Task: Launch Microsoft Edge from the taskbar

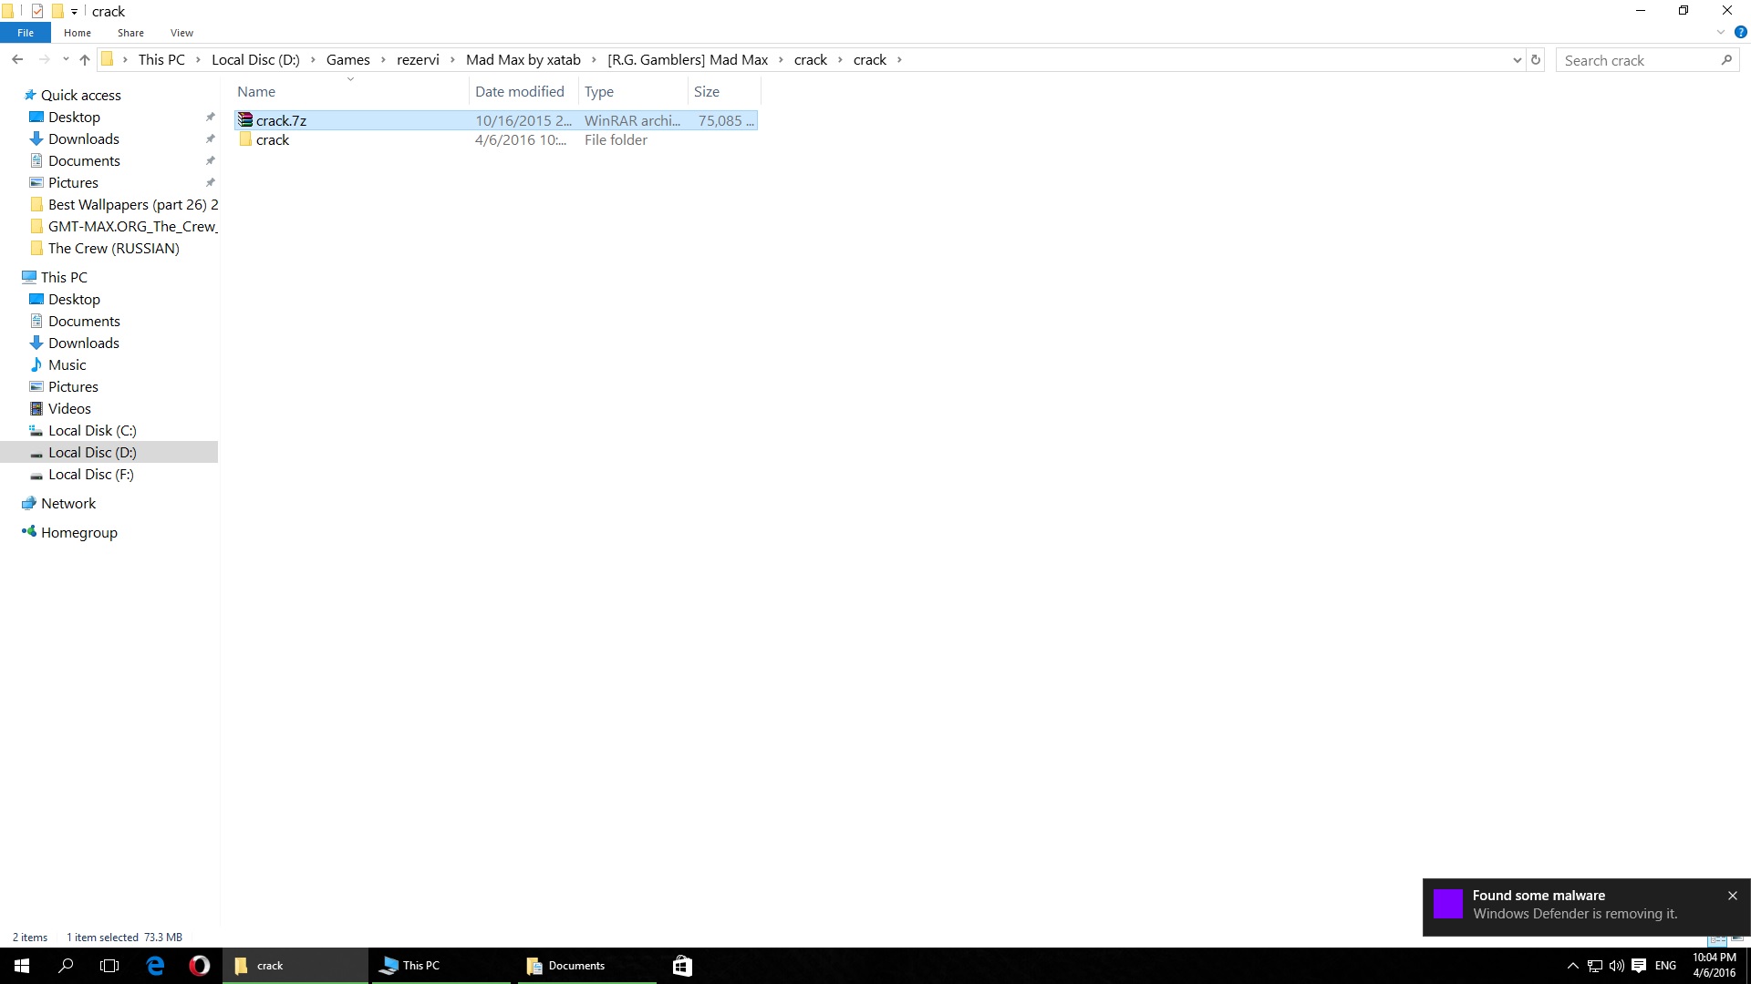Action: [x=155, y=966]
